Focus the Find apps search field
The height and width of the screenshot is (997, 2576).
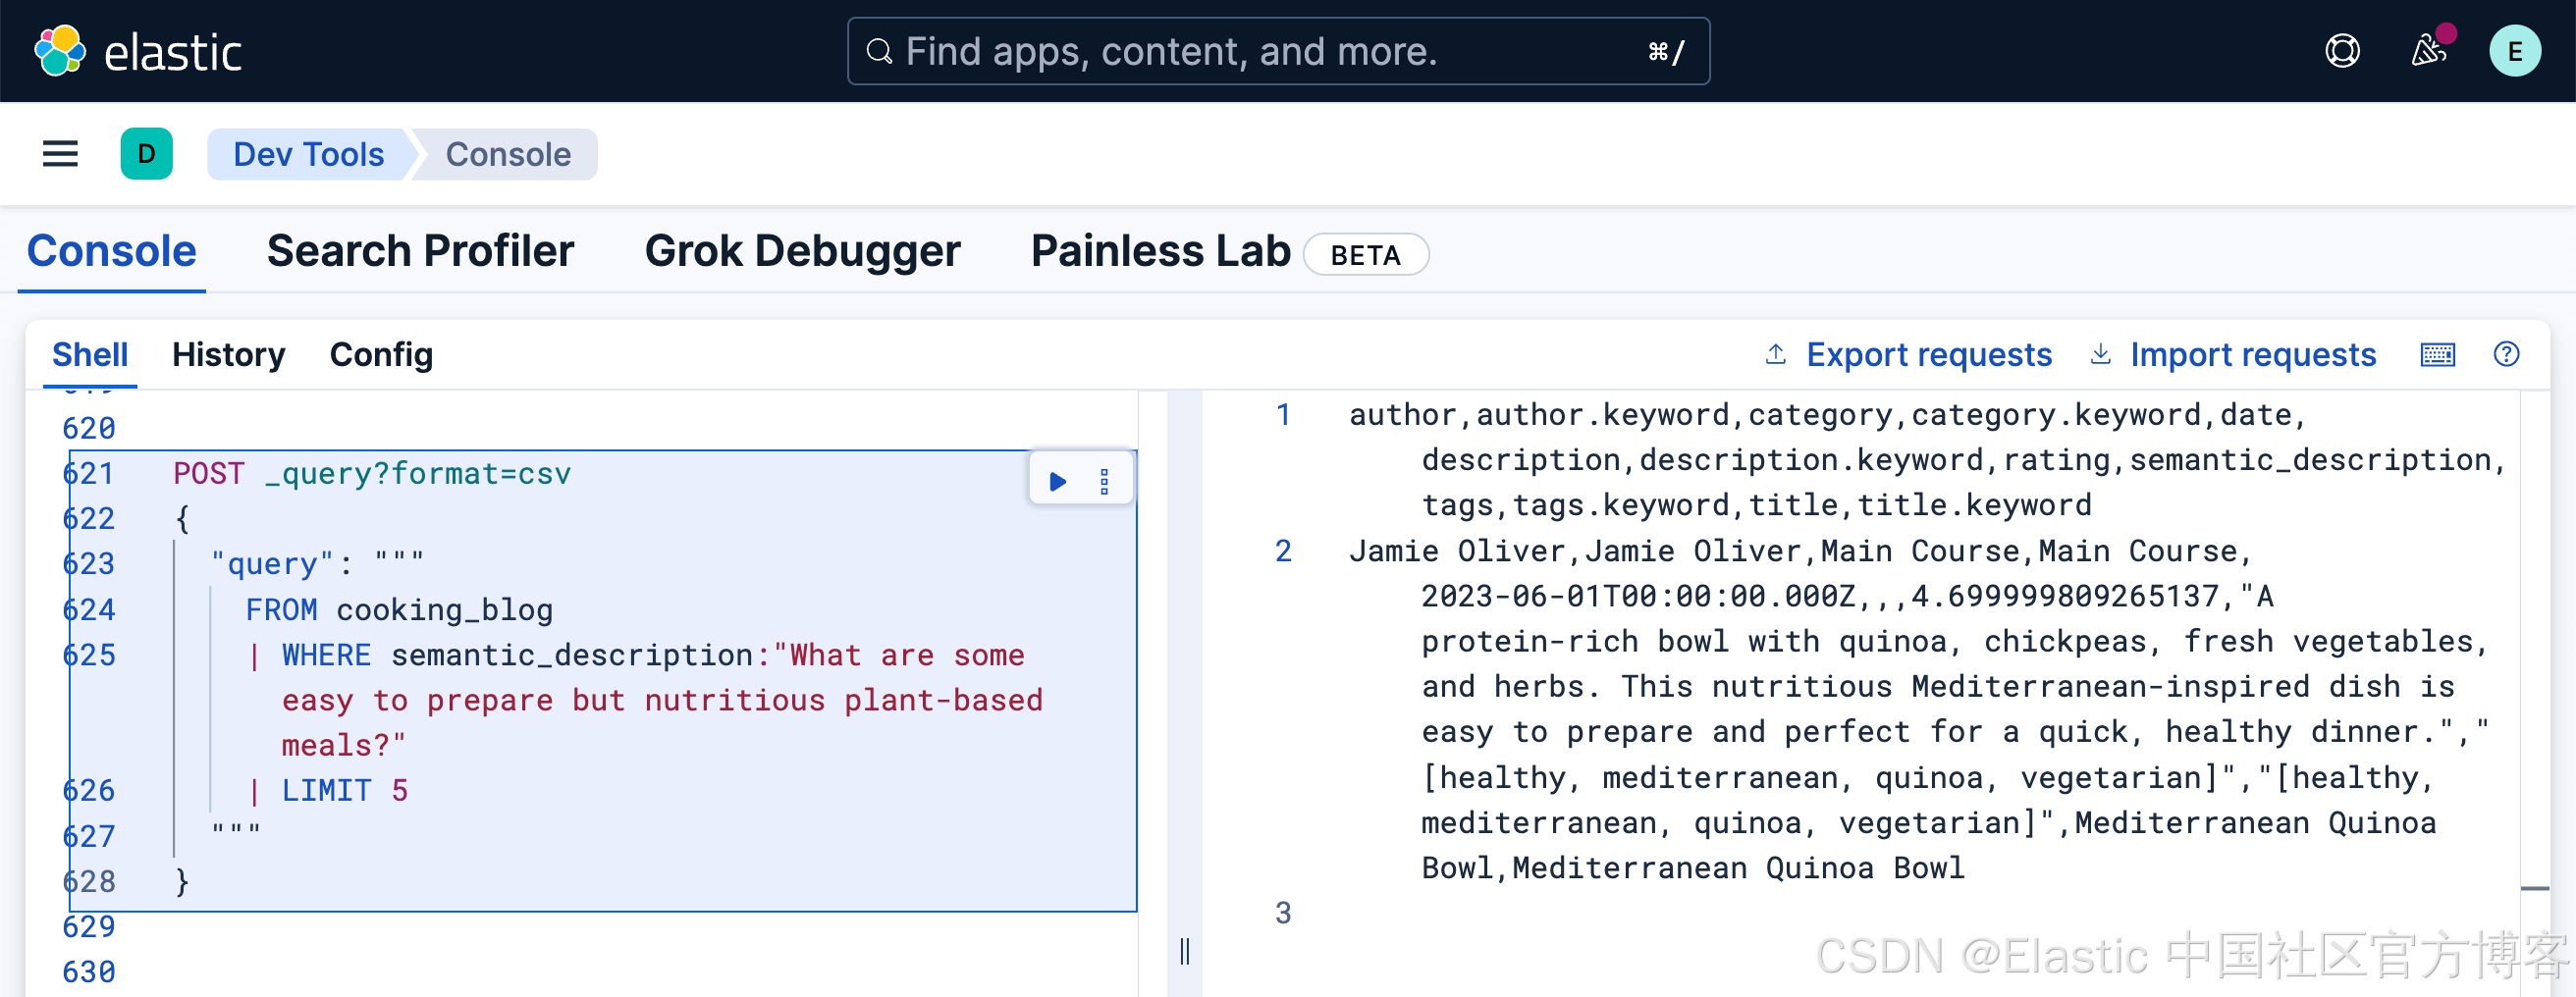point(1278,51)
